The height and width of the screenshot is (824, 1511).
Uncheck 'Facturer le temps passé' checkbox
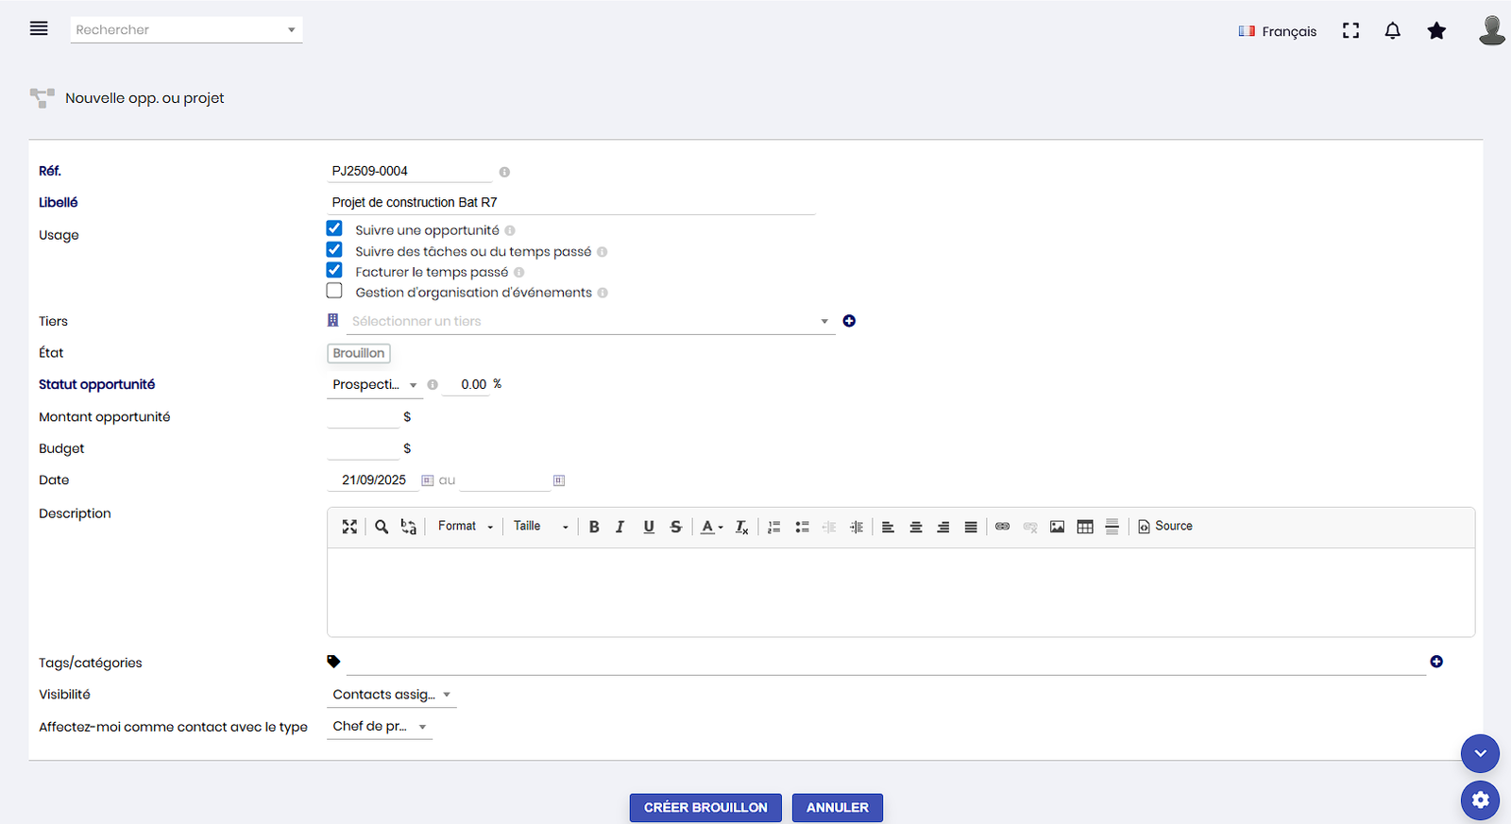click(x=334, y=271)
